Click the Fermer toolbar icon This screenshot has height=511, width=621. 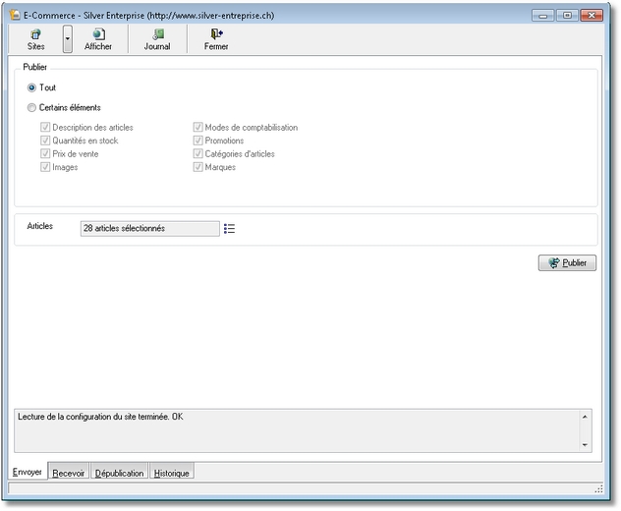[216, 34]
